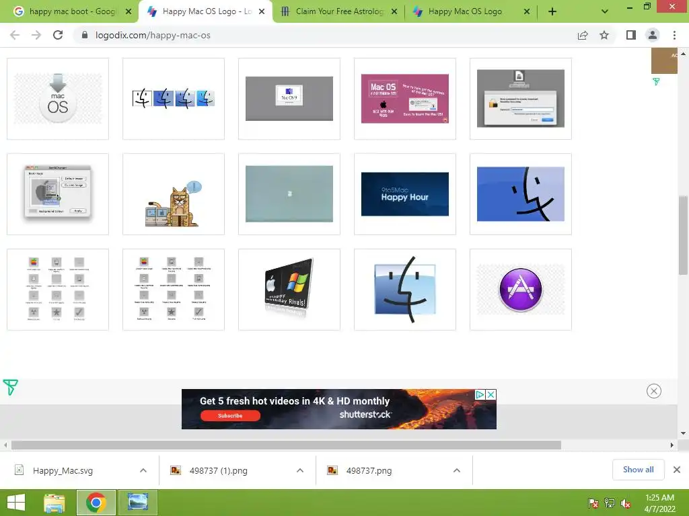The image size is (689, 516).
Task: Open the second icon grid sheet thumbnail
Action: pyautogui.click(x=174, y=290)
